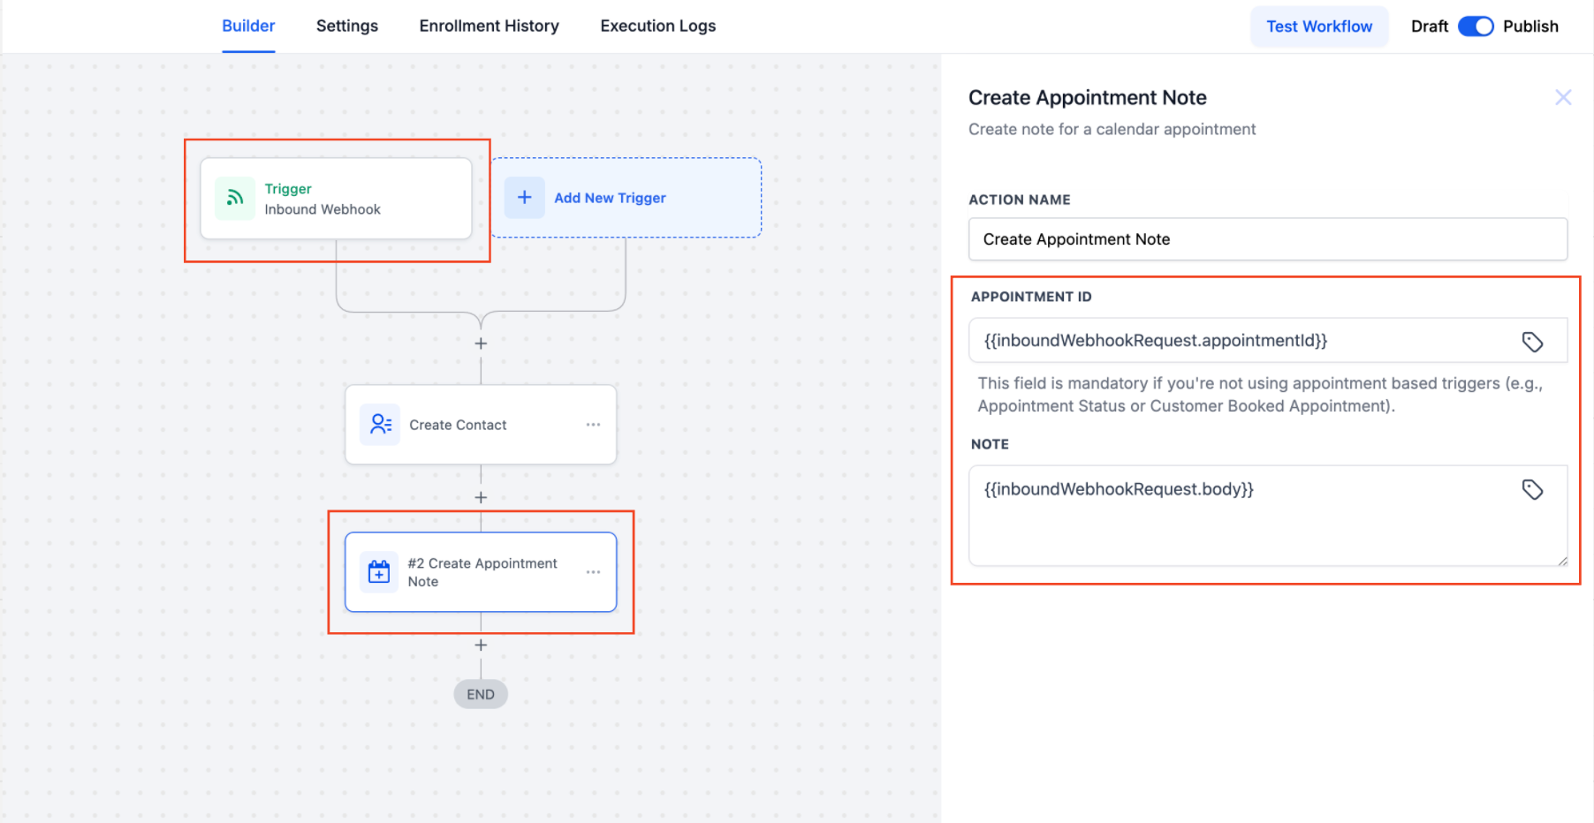This screenshot has width=1594, height=823.
Task: Click the Inbound Webhook trigger icon
Action: (x=234, y=199)
